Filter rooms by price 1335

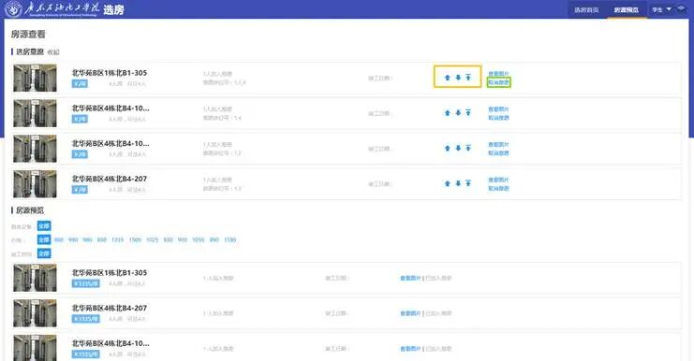pyautogui.click(x=117, y=240)
